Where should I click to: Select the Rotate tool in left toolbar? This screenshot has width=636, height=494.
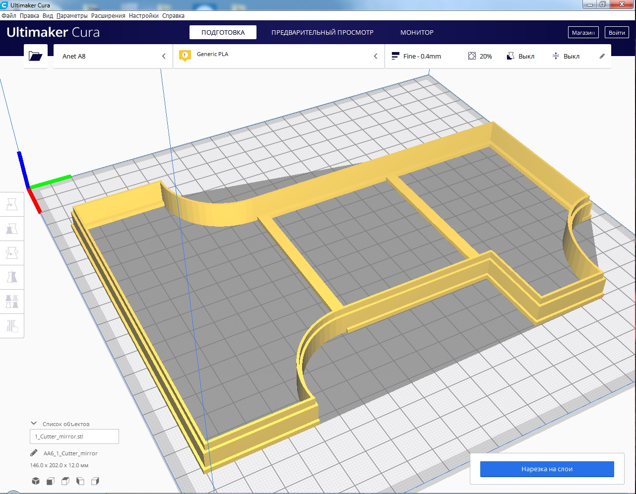click(12, 253)
